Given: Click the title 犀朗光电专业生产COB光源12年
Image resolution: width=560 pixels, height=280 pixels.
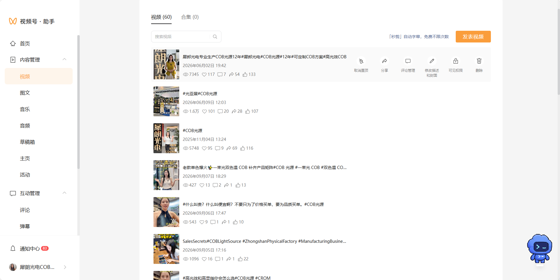Looking at the screenshot, I should click(264, 57).
